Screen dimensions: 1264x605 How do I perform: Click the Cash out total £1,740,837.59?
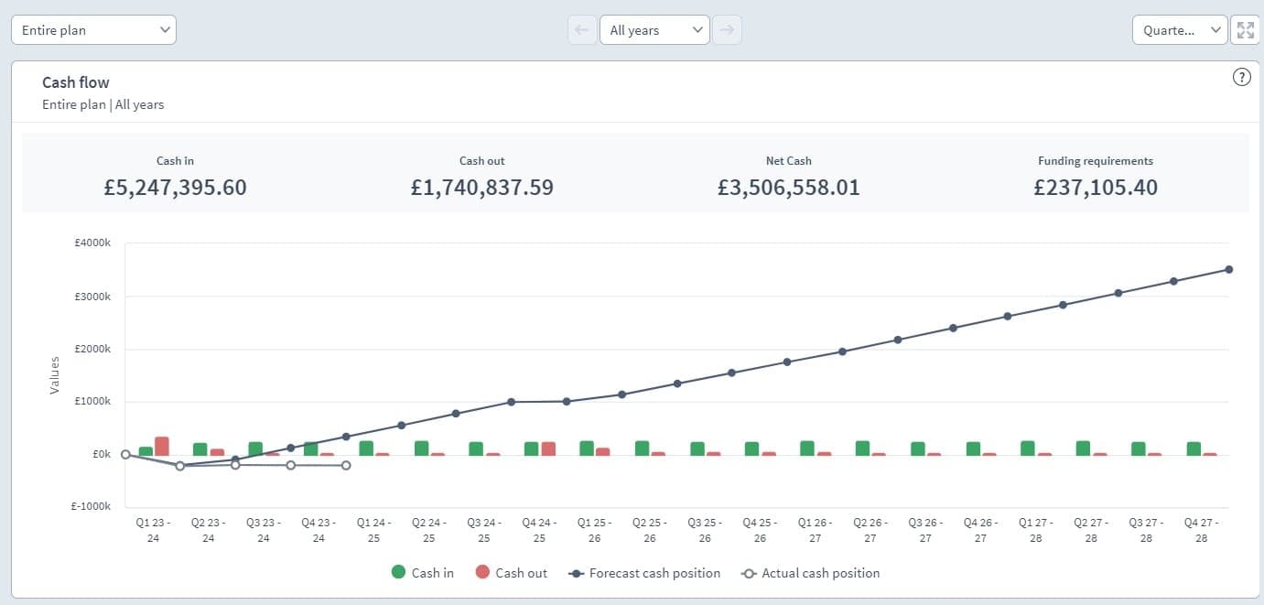click(x=482, y=188)
